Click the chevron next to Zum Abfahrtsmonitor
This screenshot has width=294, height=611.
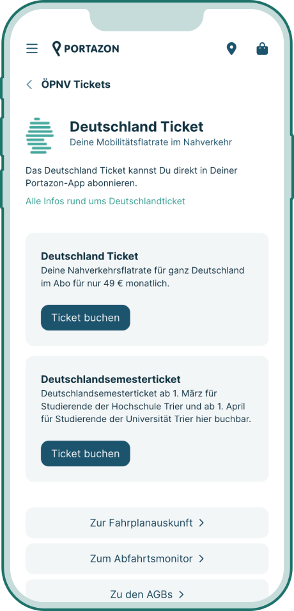[x=201, y=558]
